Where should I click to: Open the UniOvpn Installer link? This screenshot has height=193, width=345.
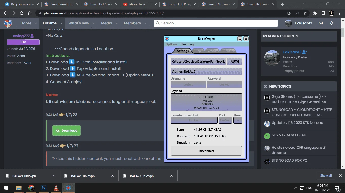point(90,62)
